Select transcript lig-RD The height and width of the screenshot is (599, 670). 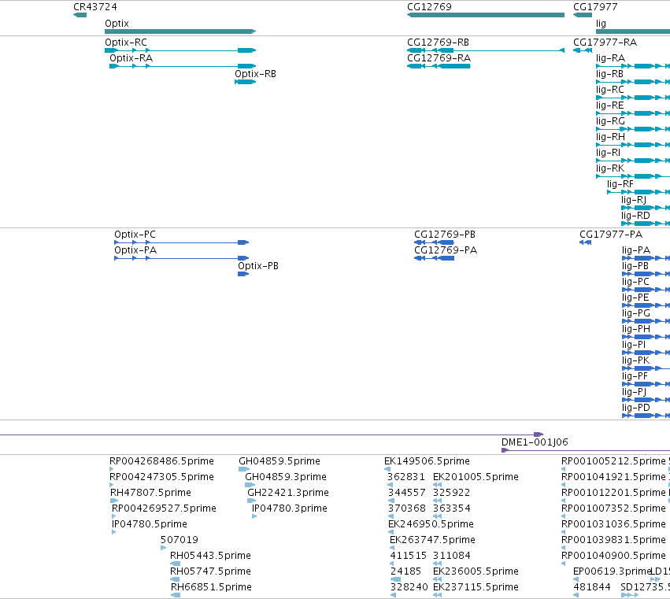pyautogui.click(x=646, y=224)
